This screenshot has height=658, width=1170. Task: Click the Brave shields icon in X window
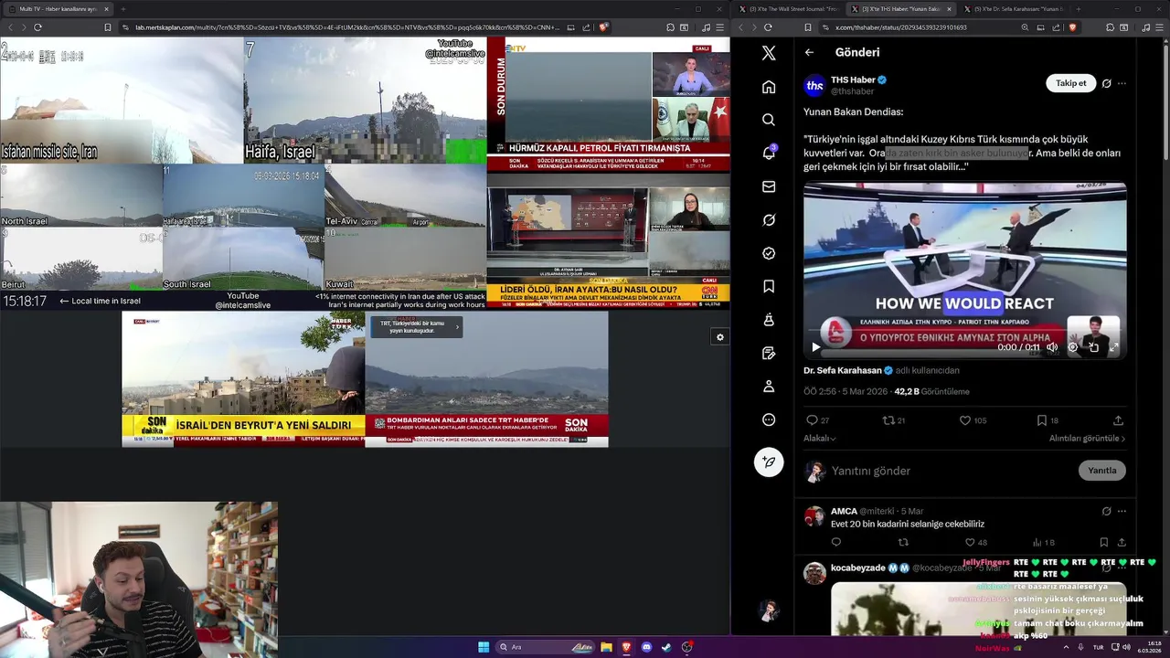[1071, 27]
